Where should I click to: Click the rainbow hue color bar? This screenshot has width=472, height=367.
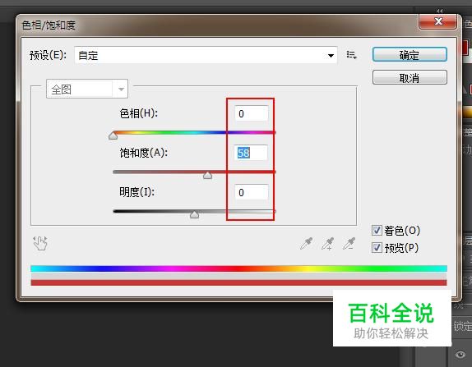(x=238, y=268)
